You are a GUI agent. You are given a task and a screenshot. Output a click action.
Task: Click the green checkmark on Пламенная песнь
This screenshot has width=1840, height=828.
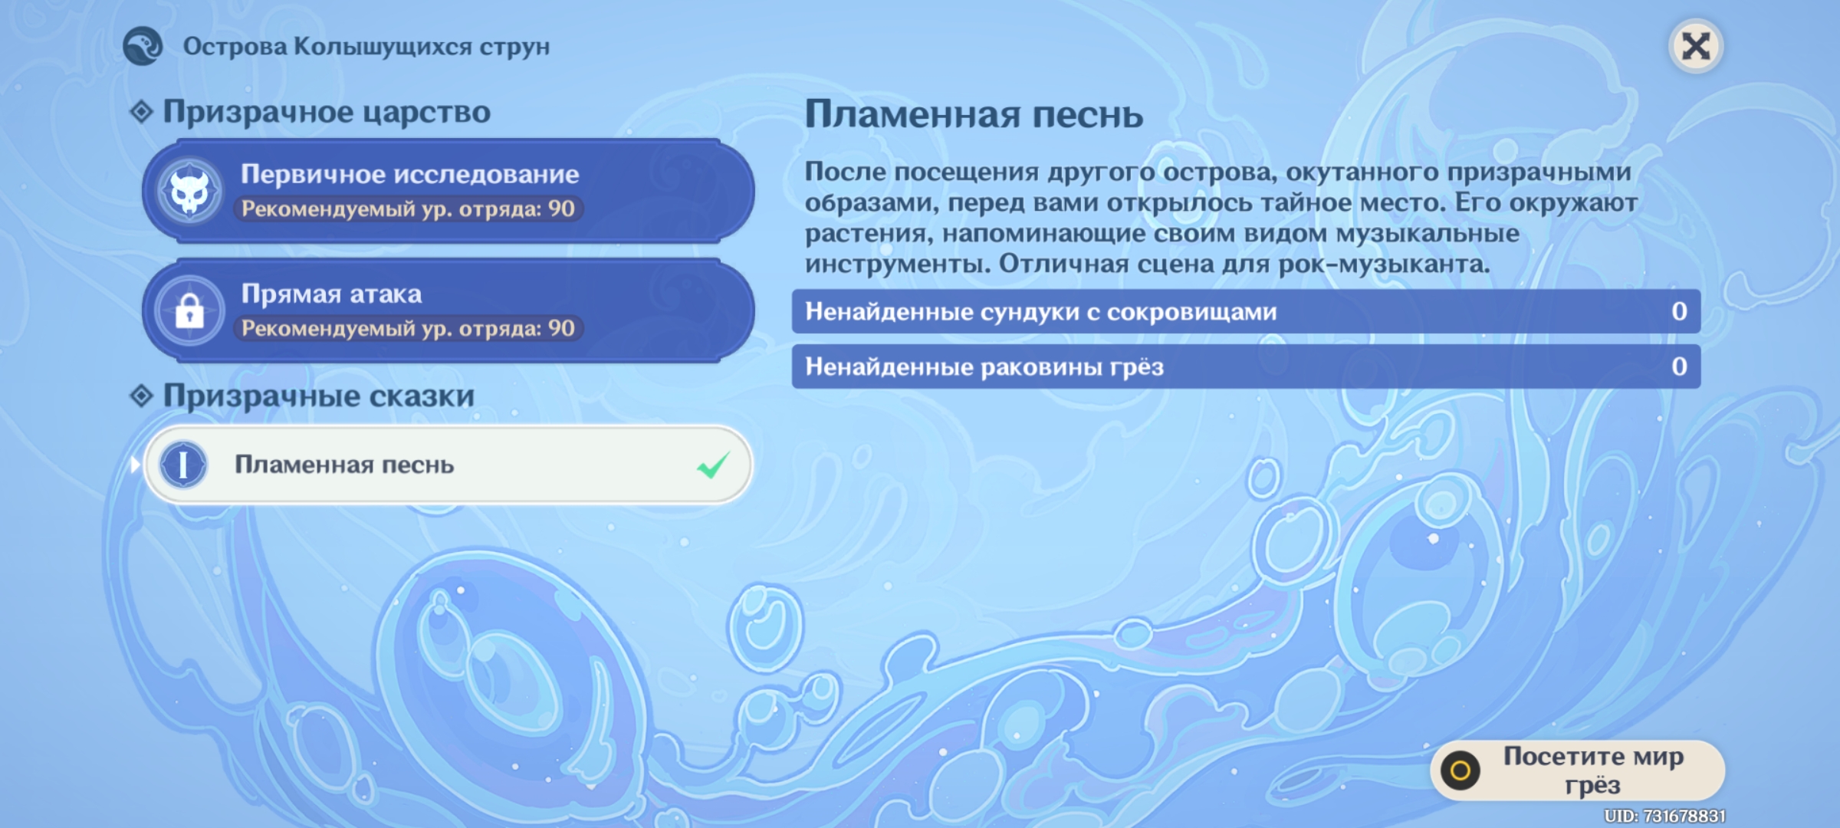713,465
